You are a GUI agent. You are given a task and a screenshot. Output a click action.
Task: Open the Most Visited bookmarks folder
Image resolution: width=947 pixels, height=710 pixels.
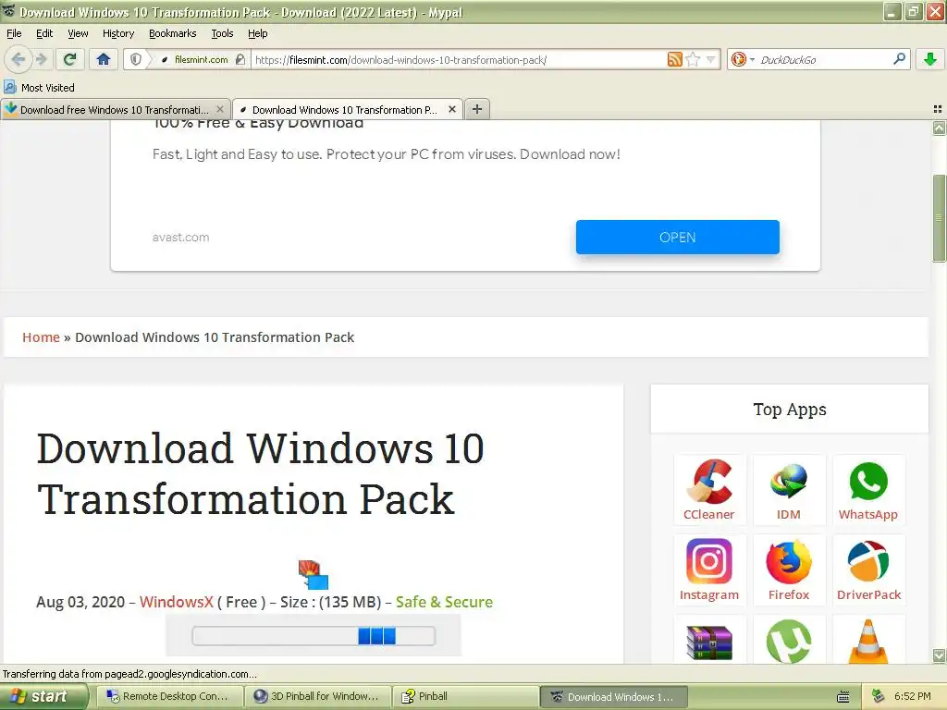click(39, 88)
